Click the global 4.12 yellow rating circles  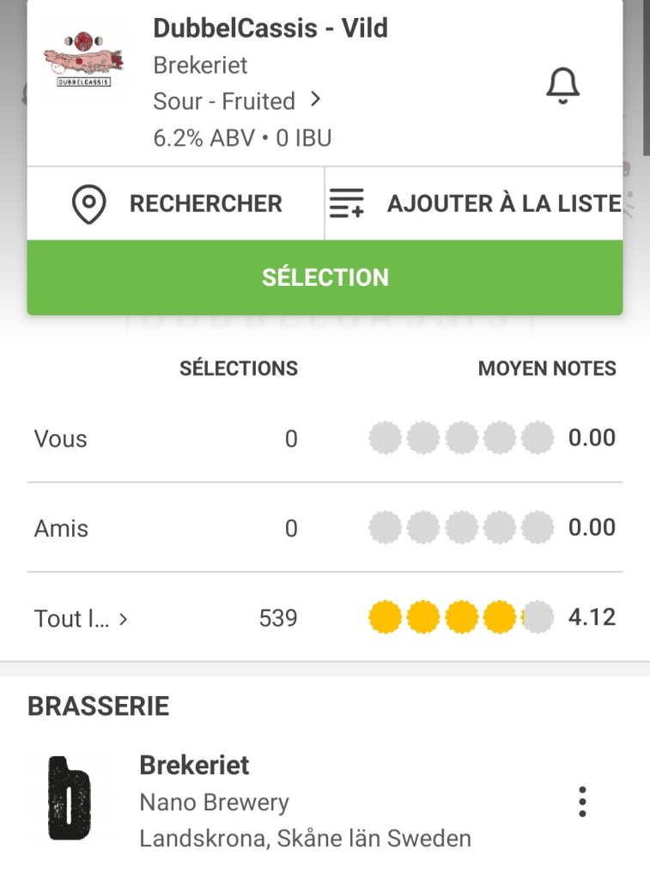(461, 617)
